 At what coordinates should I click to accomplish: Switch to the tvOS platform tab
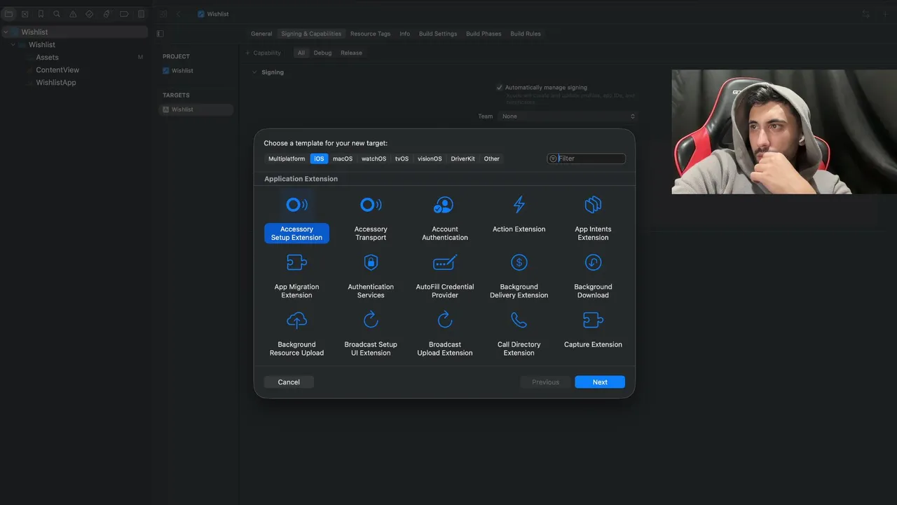(402, 159)
